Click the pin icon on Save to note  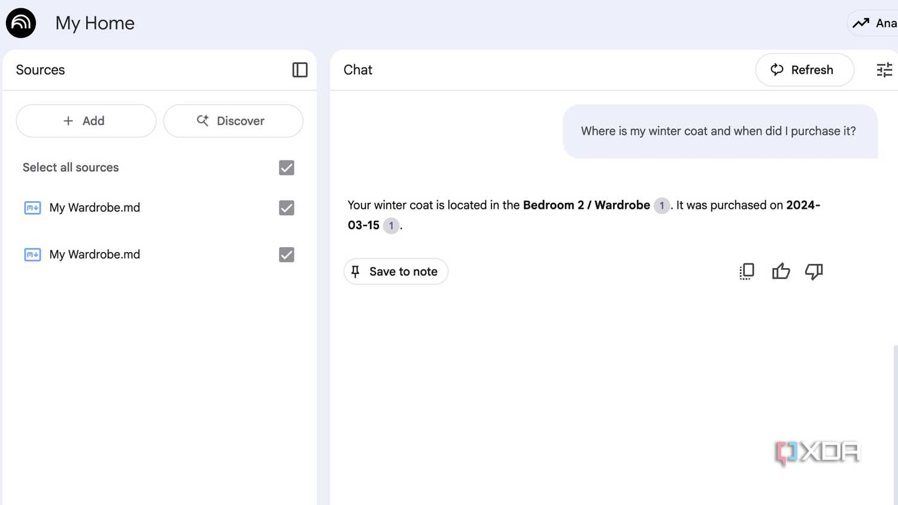click(355, 271)
